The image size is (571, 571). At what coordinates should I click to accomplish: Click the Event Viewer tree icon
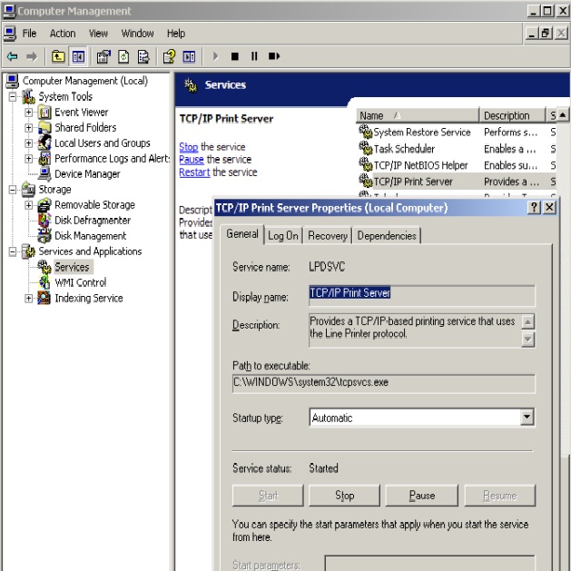[44, 113]
